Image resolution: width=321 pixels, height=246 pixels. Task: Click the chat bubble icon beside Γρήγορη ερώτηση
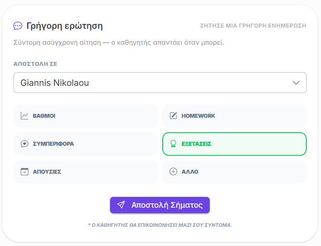(18, 26)
